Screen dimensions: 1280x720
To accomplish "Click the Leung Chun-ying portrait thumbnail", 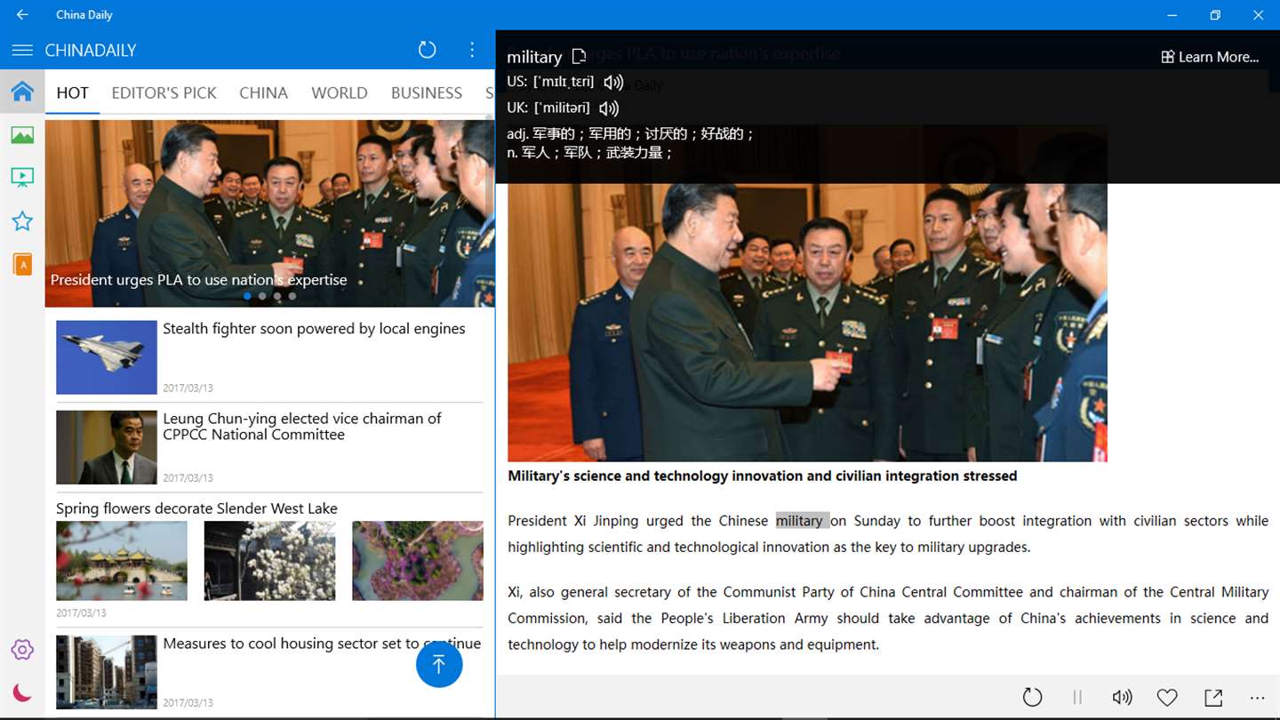I will click(x=107, y=447).
